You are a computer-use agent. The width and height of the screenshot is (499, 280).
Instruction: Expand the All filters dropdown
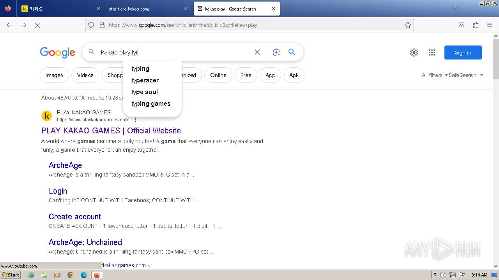click(x=435, y=75)
